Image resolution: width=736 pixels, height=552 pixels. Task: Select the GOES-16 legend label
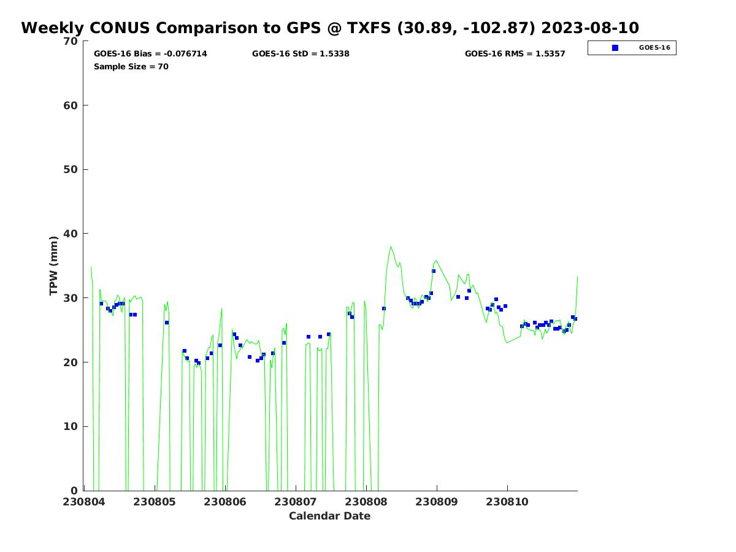tap(654, 48)
